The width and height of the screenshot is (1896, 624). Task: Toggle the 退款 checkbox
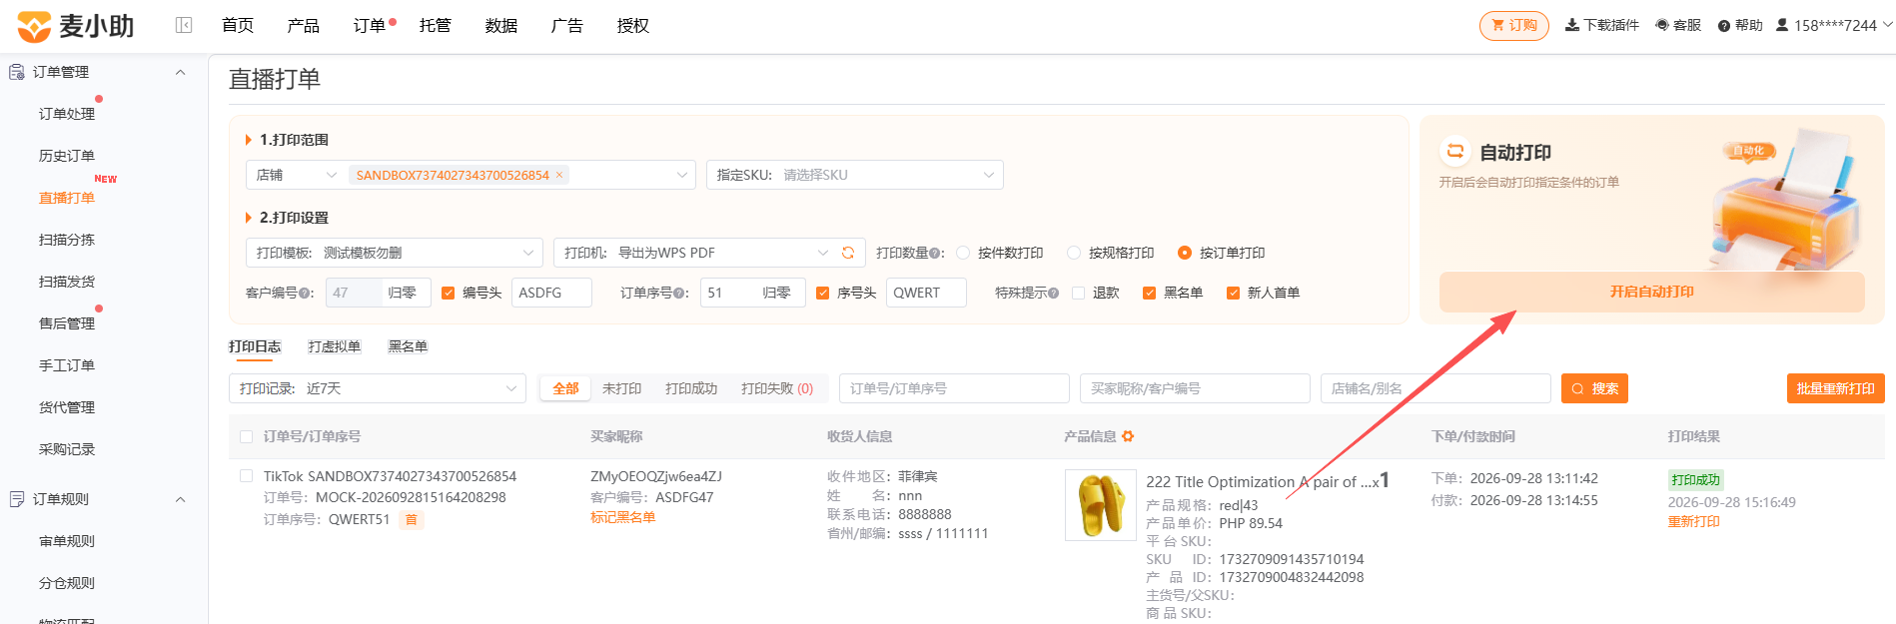1079,293
